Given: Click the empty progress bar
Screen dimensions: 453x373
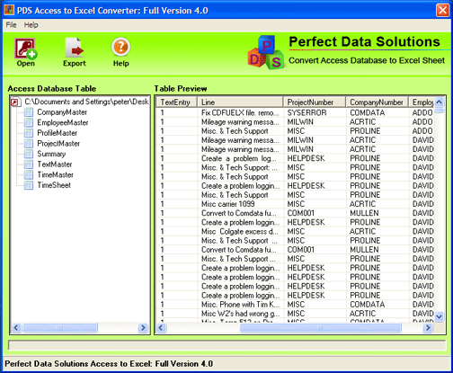Looking at the screenshot, I should tap(226, 345).
